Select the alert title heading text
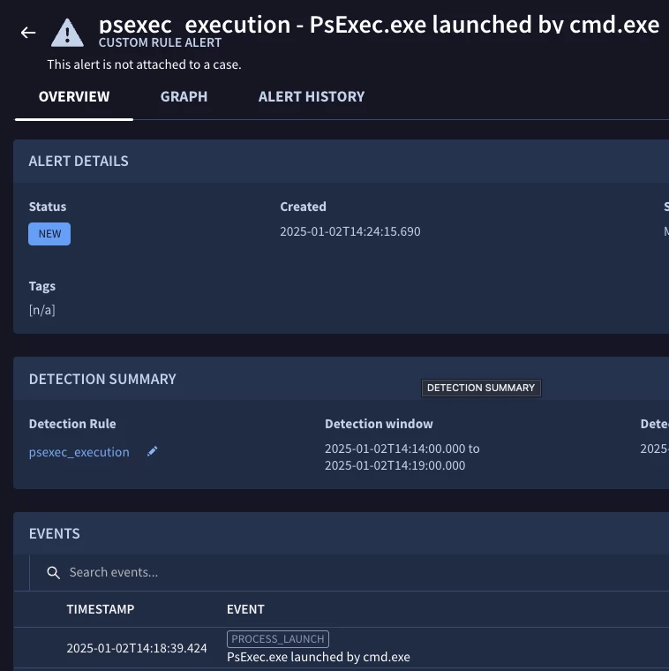This screenshot has width=669, height=671. tap(379, 25)
